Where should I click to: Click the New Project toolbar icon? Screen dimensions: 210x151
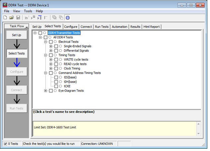[5, 18]
